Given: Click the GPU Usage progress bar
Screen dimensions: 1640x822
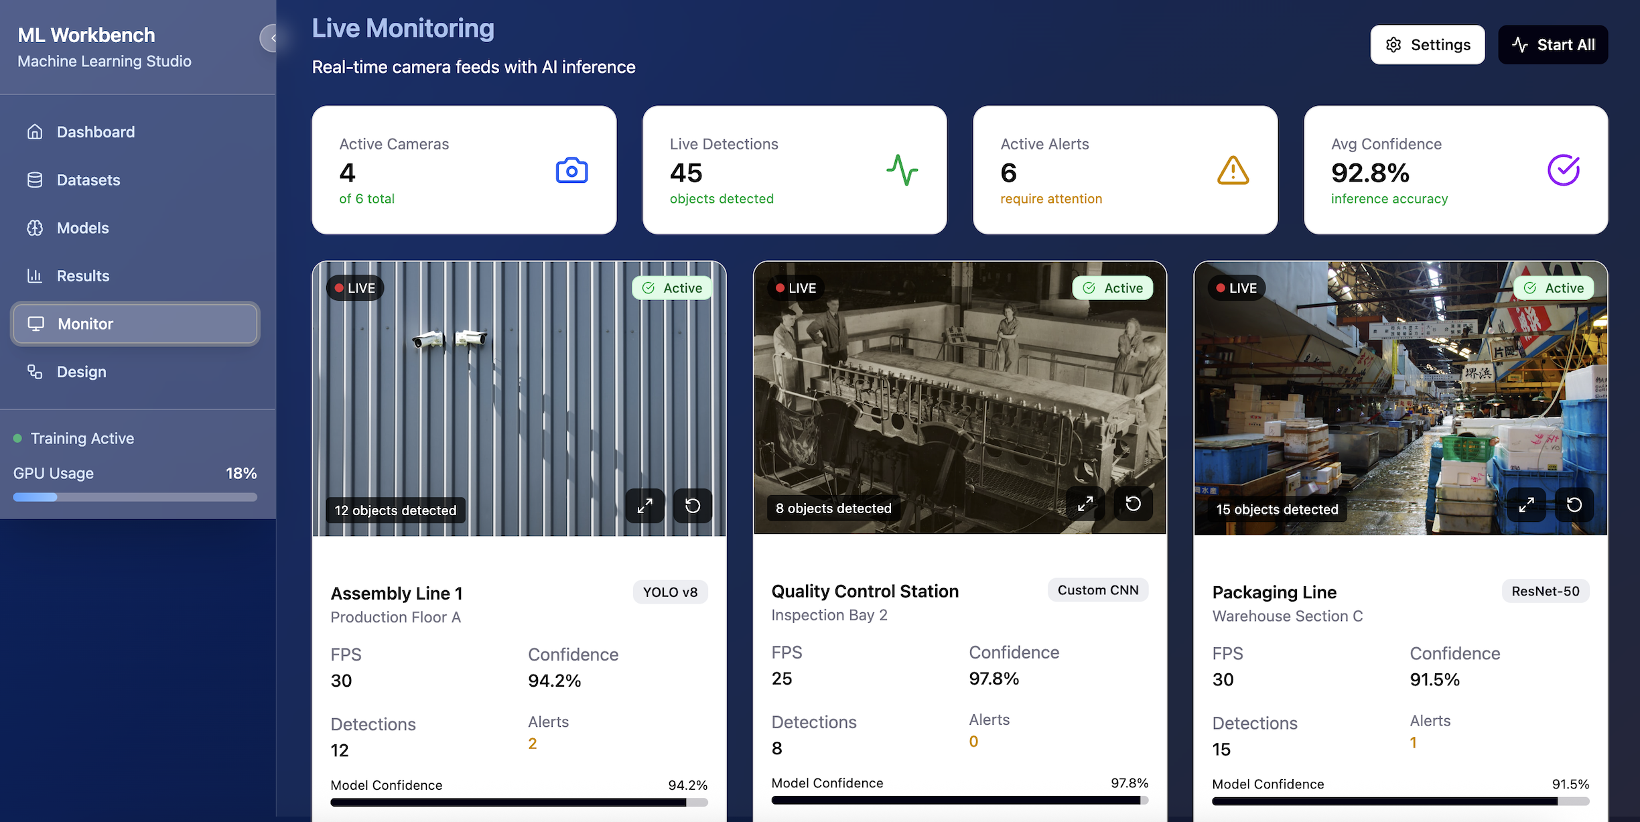Looking at the screenshot, I should click(x=135, y=497).
